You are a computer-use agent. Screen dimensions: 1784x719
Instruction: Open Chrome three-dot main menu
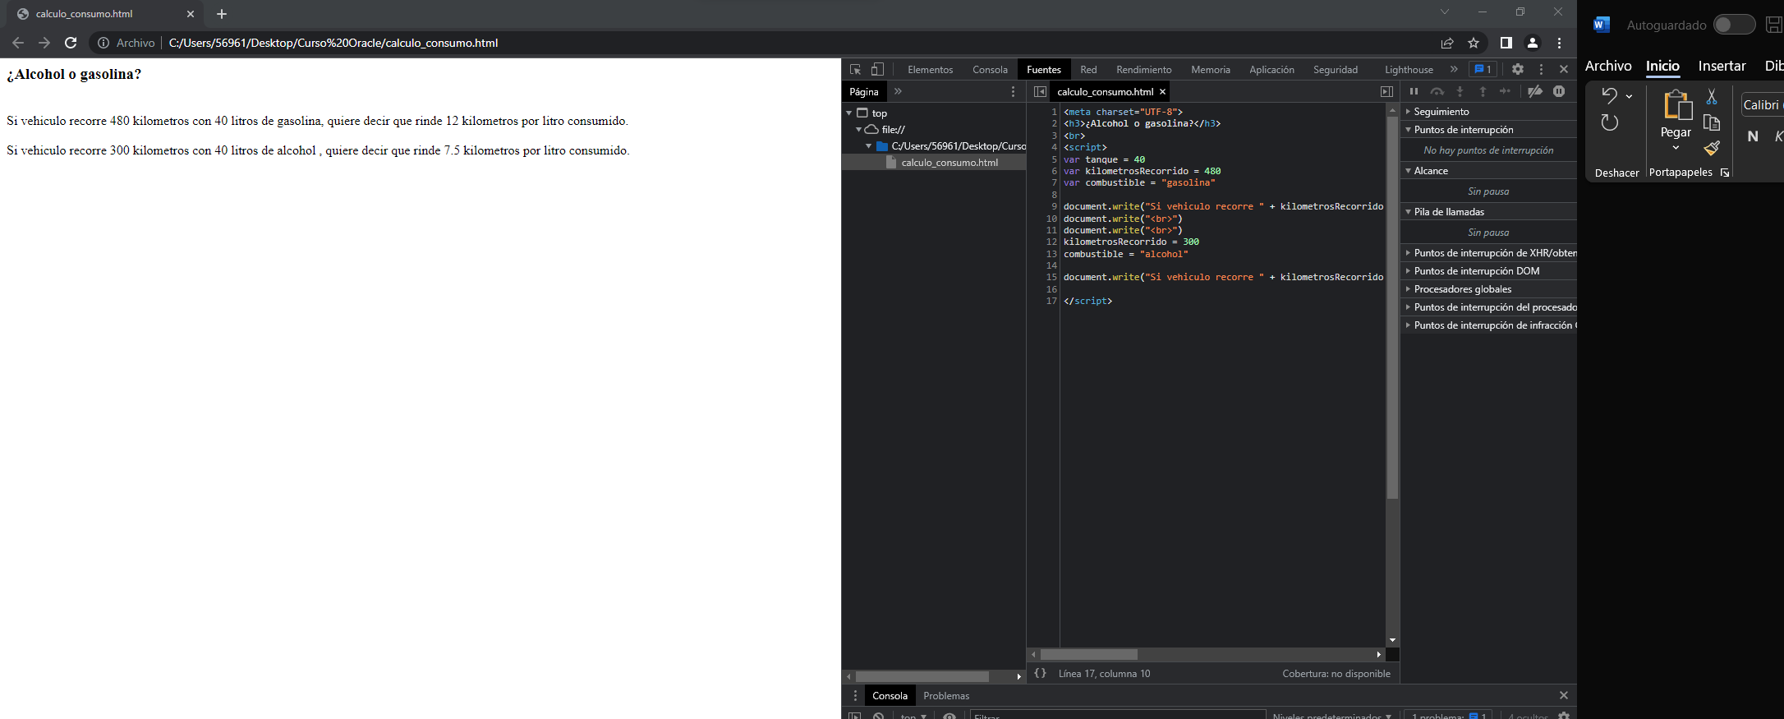(x=1559, y=43)
